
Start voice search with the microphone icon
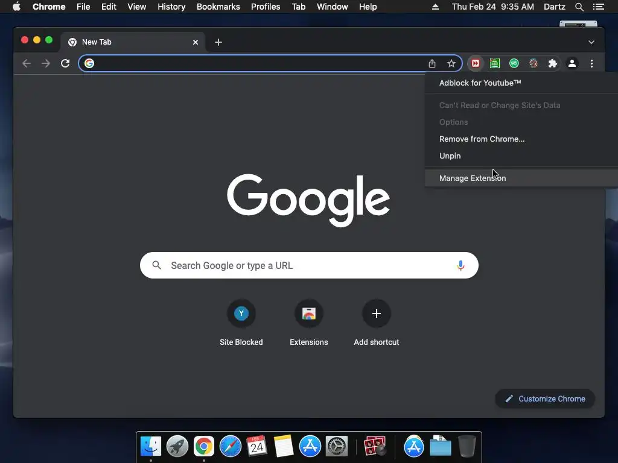[x=460, y=265]
